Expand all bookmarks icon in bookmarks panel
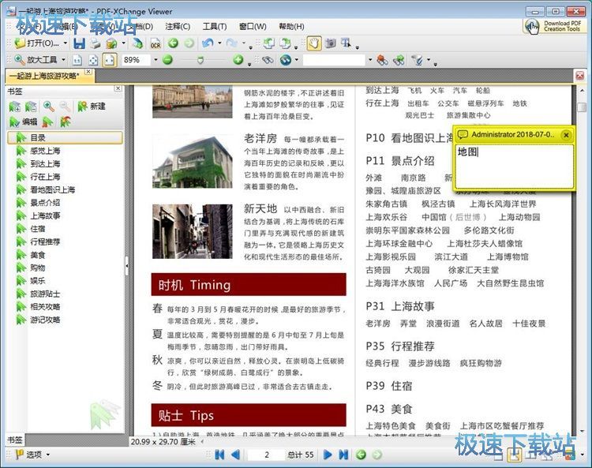Screen dimensions: 592x468 tap(15, 106)
